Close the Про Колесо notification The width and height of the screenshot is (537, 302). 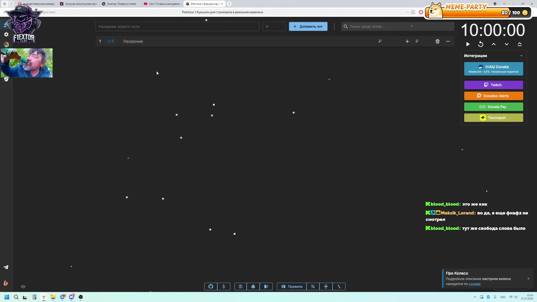pos(528,279)
